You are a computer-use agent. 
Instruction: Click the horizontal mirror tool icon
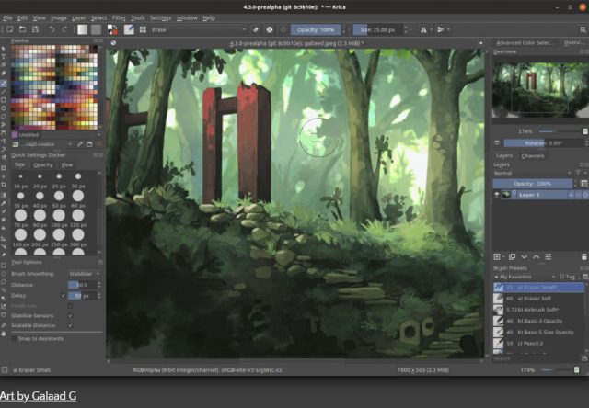[x=423, y=29]
